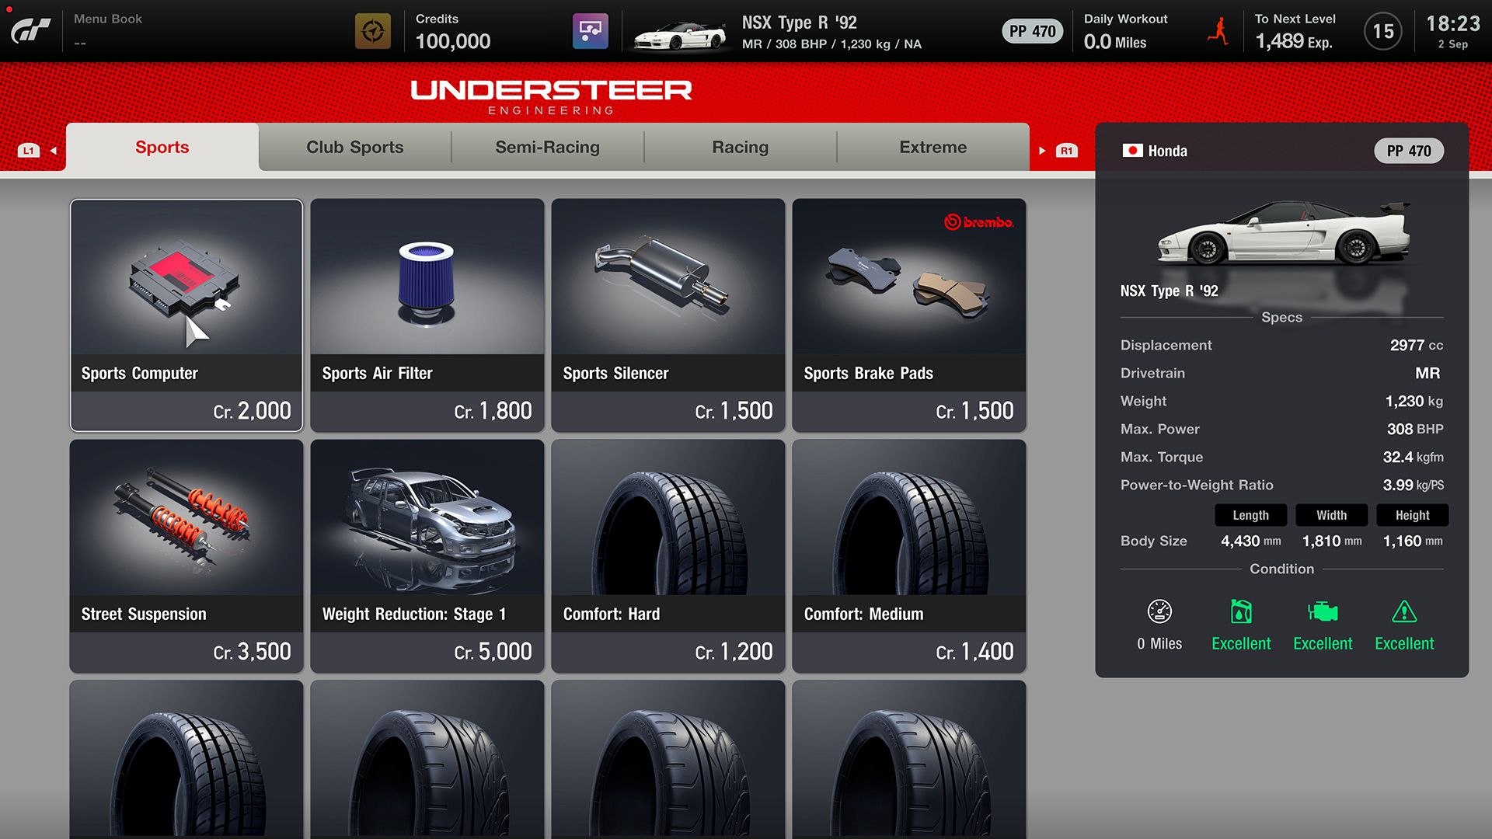
Task: Open the Semi-Racing upgrades tab
Action: tap(547, 148)
